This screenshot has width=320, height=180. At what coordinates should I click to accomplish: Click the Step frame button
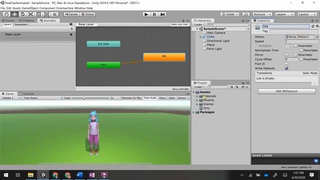(x=162, y=14)
